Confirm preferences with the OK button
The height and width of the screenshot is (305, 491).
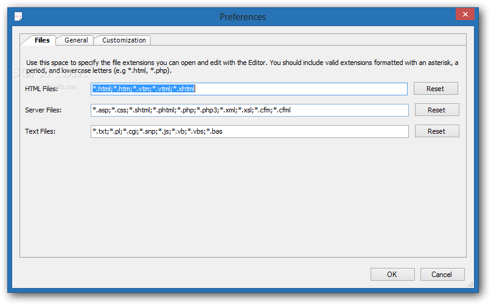392,275
